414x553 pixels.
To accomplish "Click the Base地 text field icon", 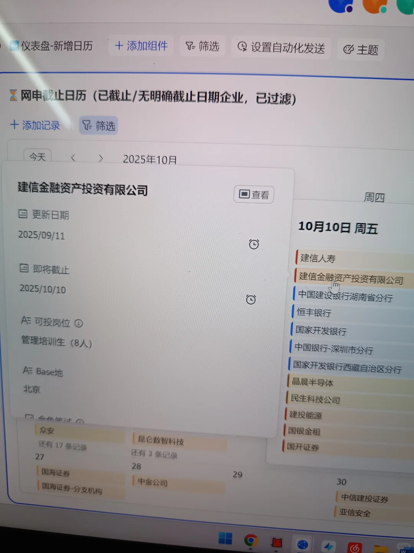I will tap(28, 370).
